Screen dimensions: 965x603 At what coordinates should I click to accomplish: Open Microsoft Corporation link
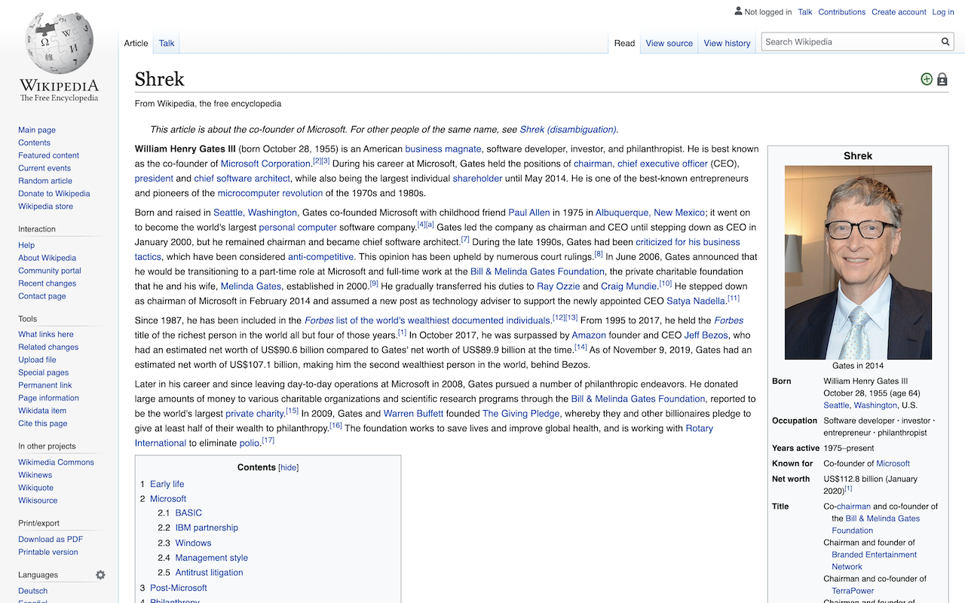[x=266, y=164]
